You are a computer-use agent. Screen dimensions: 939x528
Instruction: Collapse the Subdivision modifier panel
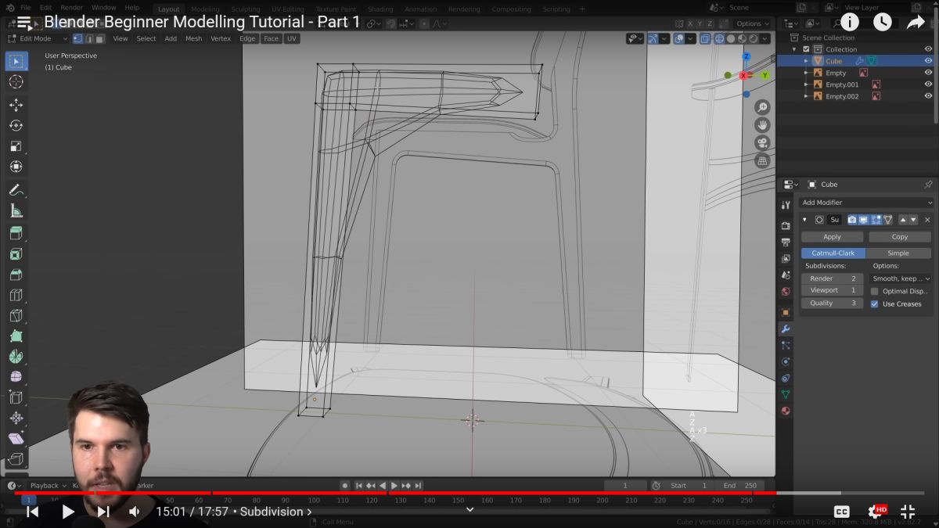805,220
